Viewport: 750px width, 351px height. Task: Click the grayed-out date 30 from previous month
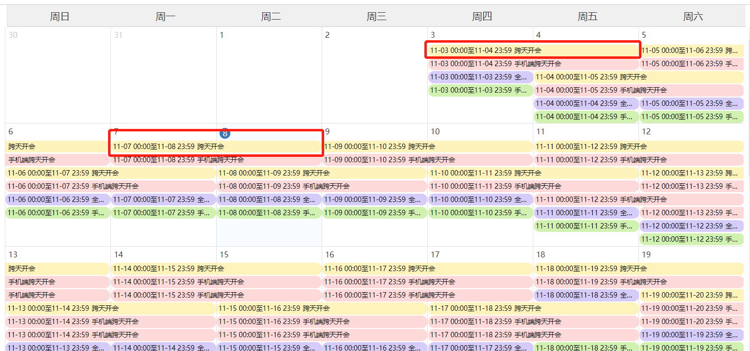pos(13,35)
